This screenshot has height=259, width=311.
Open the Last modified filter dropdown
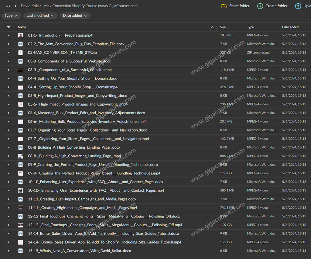(x=40, y=15)
